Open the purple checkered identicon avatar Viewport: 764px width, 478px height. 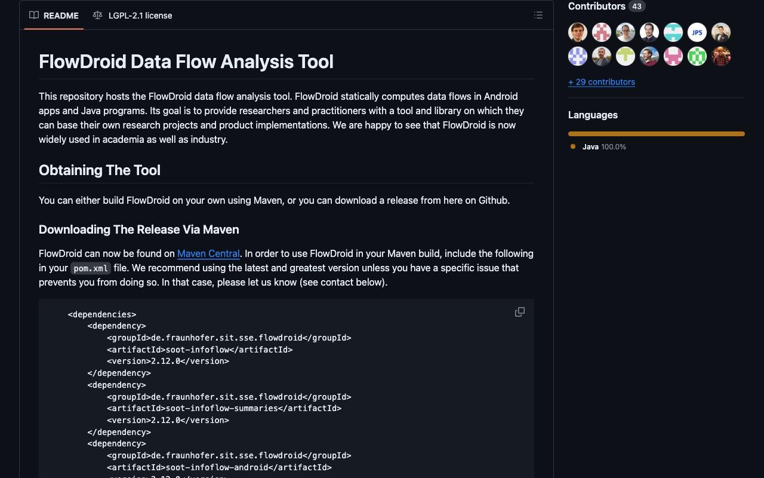tap(578, 56)
